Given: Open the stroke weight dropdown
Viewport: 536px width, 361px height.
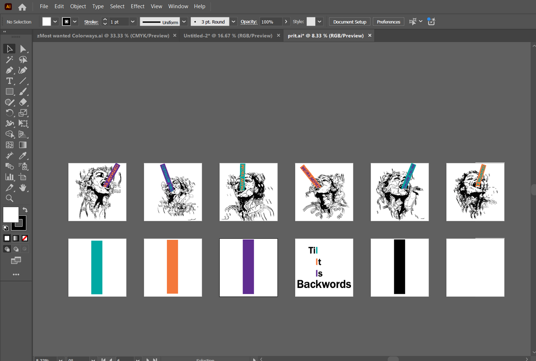Looking at the screenshot, I should click(132, 22).
